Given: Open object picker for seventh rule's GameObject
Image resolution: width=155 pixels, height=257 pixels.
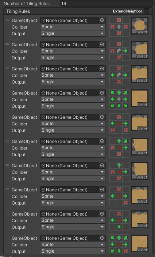Looking at the screenshot, I should click(x=102, y=166).
